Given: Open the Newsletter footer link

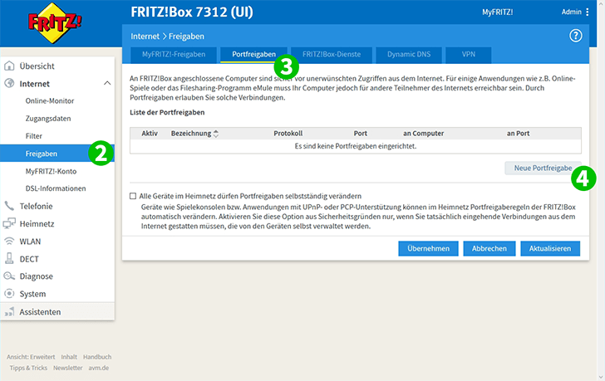Looking at the screenshot, I should 68,368.
